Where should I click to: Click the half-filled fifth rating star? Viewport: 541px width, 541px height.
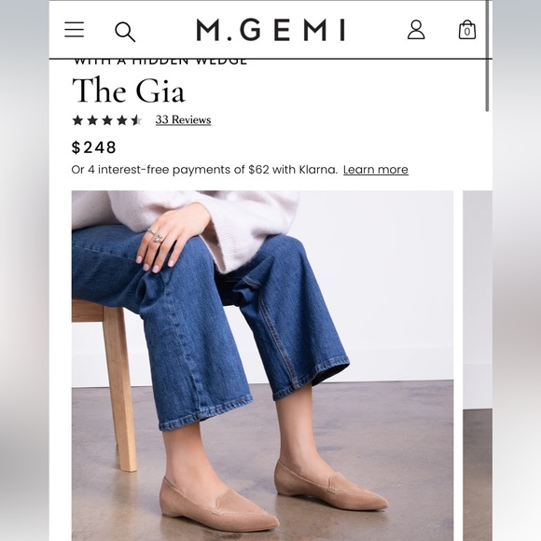pyautogui.click(x=136, y=120)
